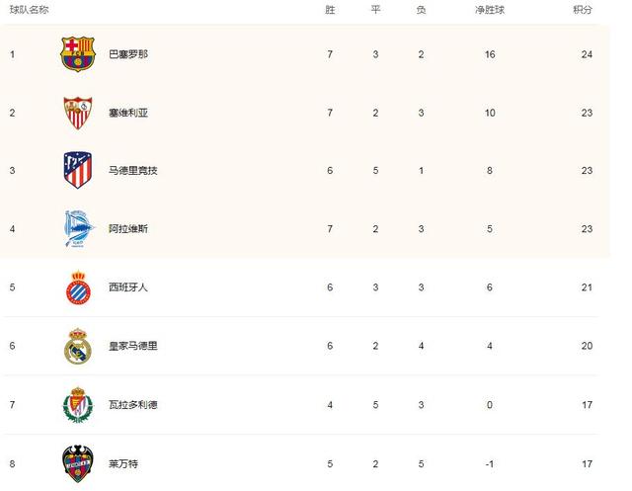The width and height of the screenshot is (632, 491).
Task: Open the 巴塞罗那 team link
Action: 128,54
